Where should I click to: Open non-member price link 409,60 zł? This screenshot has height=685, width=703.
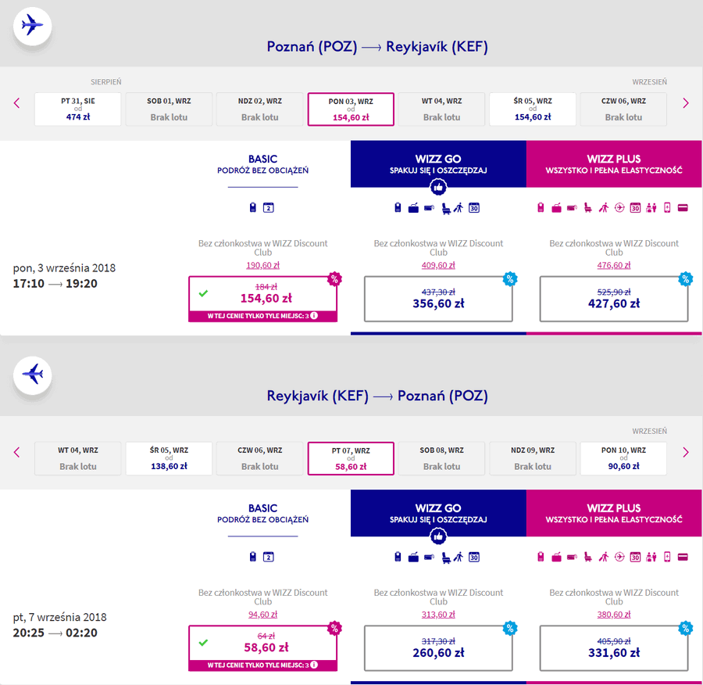tap(438, 265)
